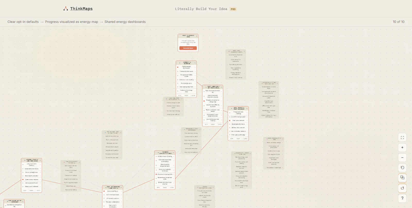The width and height of the screenshot is (412, 208).
Task: Click the Local-first storage option text
Action: 238,117
